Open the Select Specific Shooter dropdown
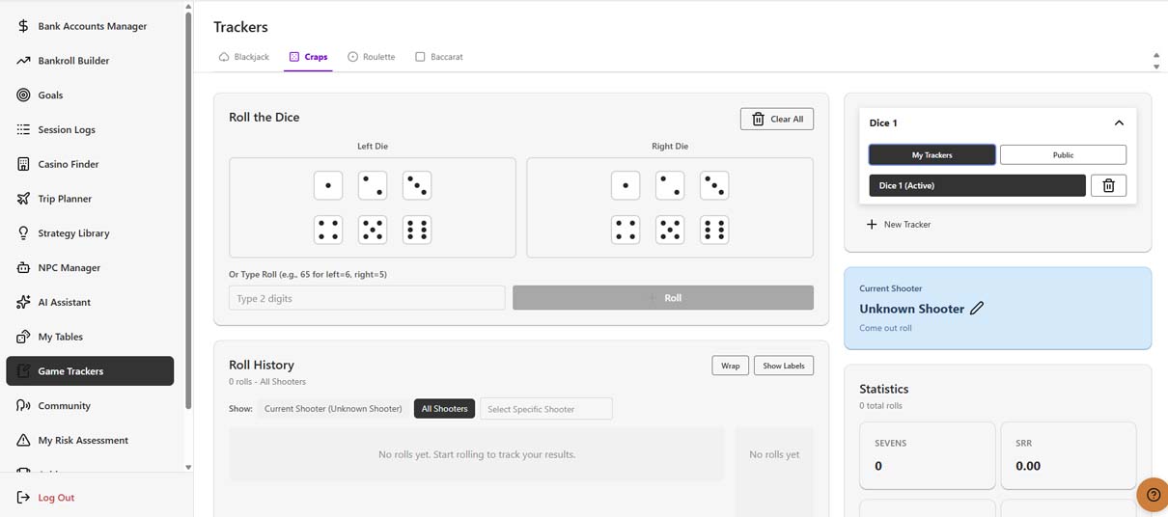Image resolution: width=1168 pixels, height=517 pixels. pos(546,409)
